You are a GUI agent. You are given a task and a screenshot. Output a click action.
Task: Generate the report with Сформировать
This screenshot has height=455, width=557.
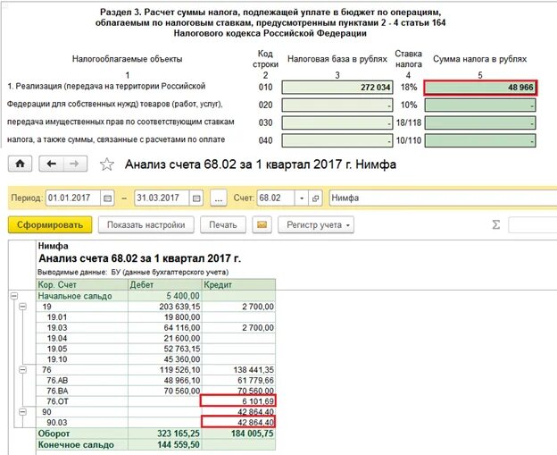point(50,225)
